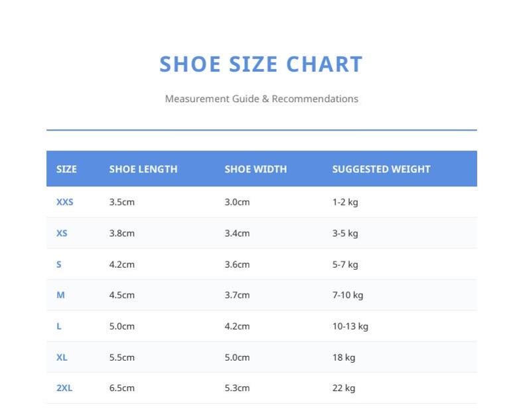Image resolution: width=527 pixels, height=415 pixels.
Task: Click the 3.8cm shoe length cell
Action: (x=121, y=233)
